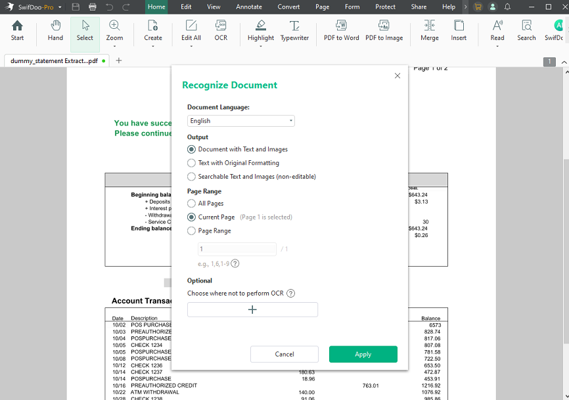
Task: Convert using PDF to Image
Action: click(384, 31)
